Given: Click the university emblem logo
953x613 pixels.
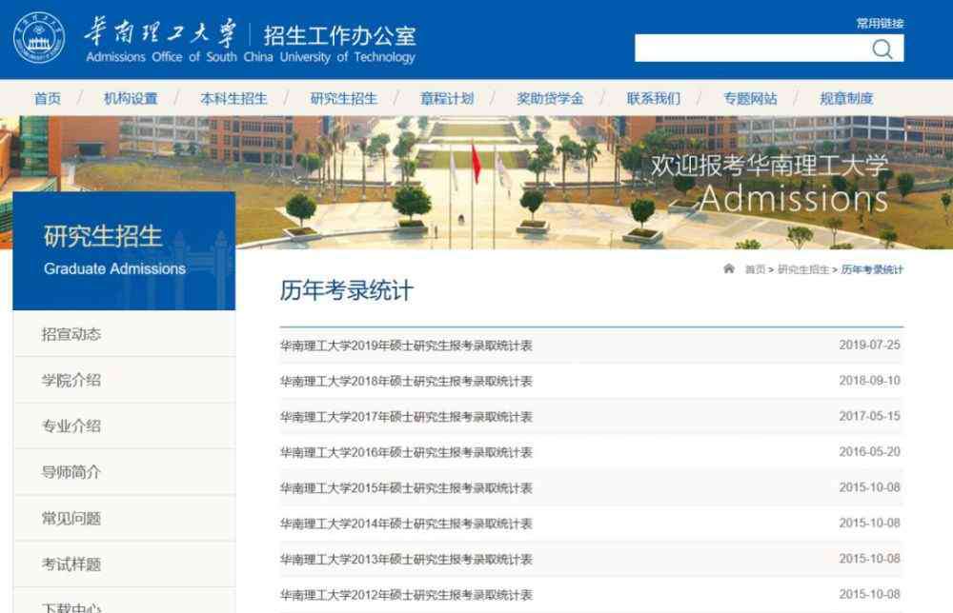Looking at the screenshot, I should pos(39,38).
